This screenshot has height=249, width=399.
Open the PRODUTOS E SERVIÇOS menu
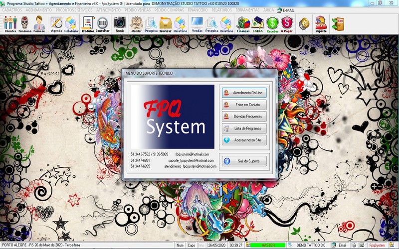(x=74, y=10)
